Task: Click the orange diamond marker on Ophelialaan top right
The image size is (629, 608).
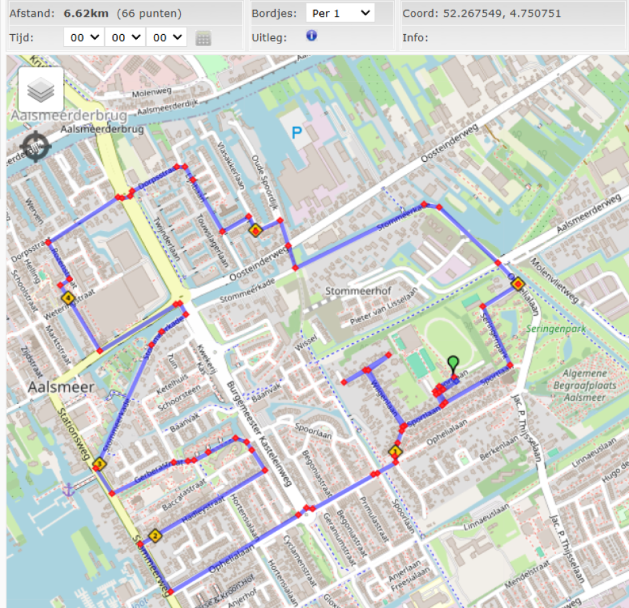Action: 517,285
